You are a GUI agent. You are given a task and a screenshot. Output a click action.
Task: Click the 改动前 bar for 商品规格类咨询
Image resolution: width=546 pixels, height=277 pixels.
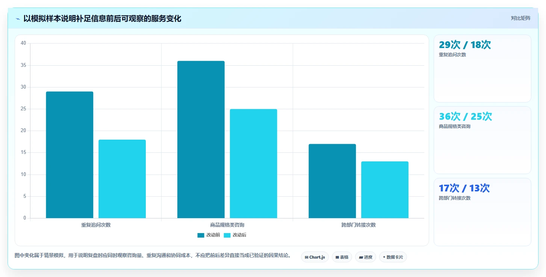click(x=201, y=139)
